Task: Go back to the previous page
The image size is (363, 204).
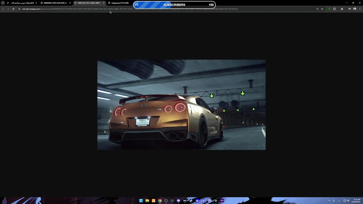Action: (x=3, y=9)
